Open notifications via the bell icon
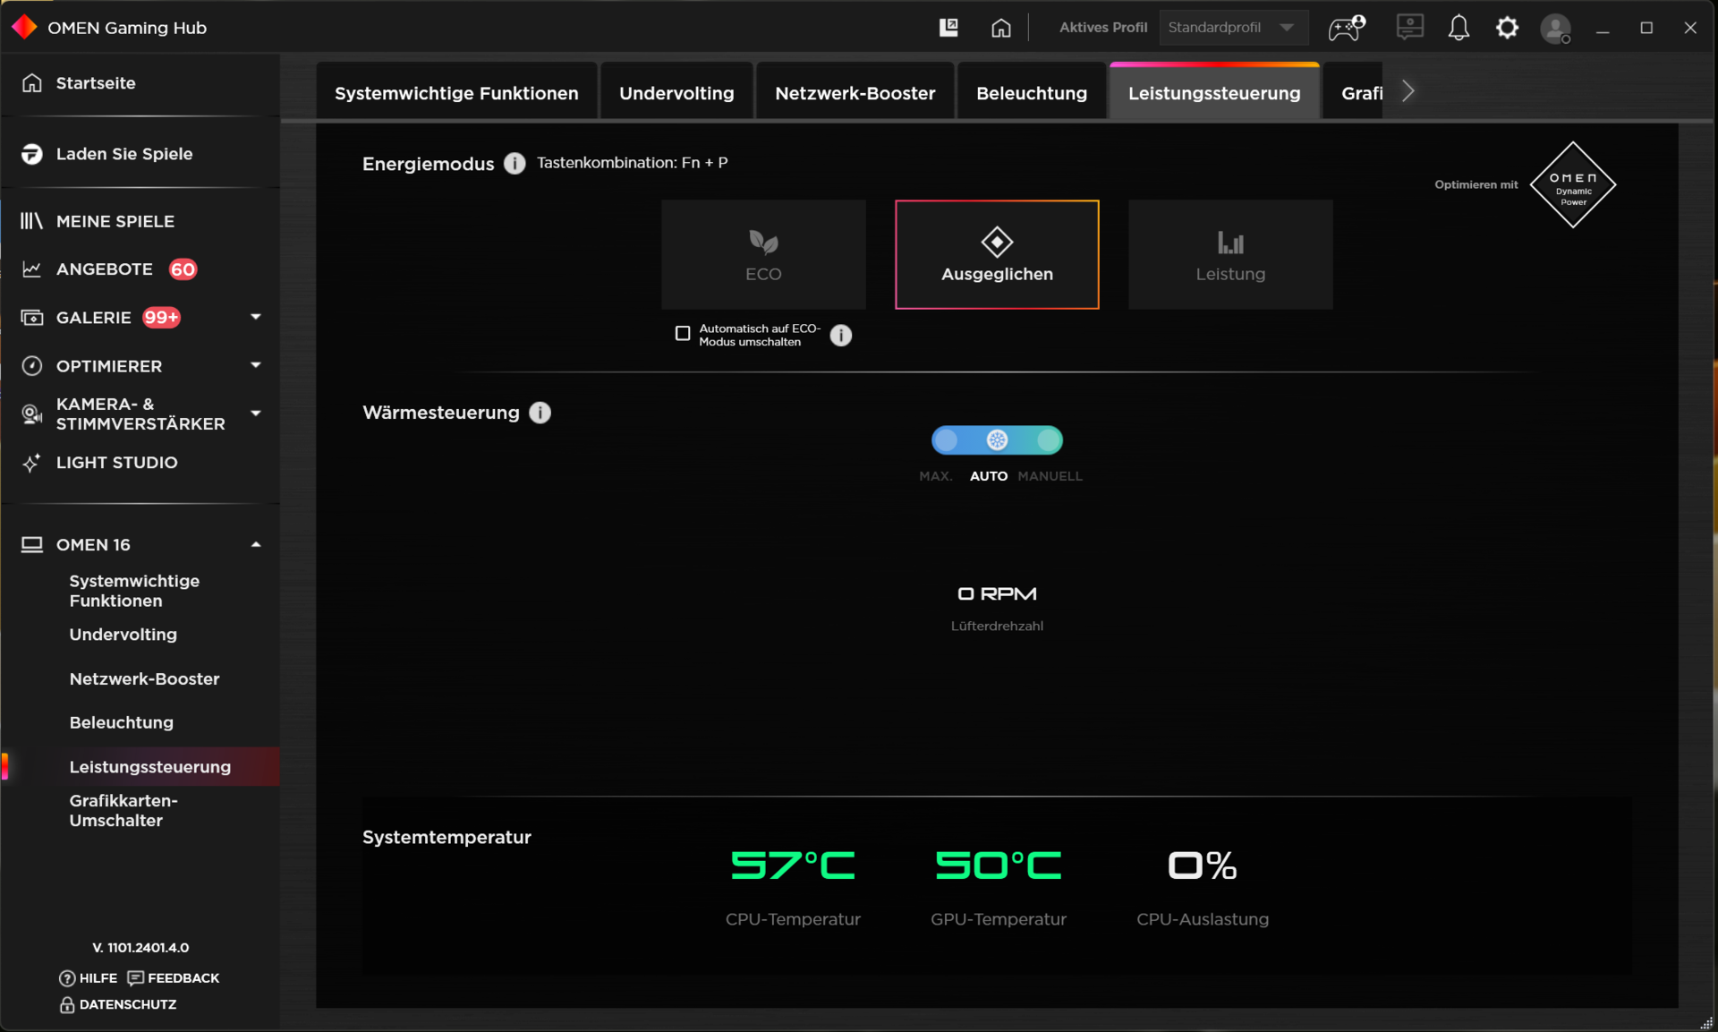The image size is (1718, 1032). (1459, 28)
